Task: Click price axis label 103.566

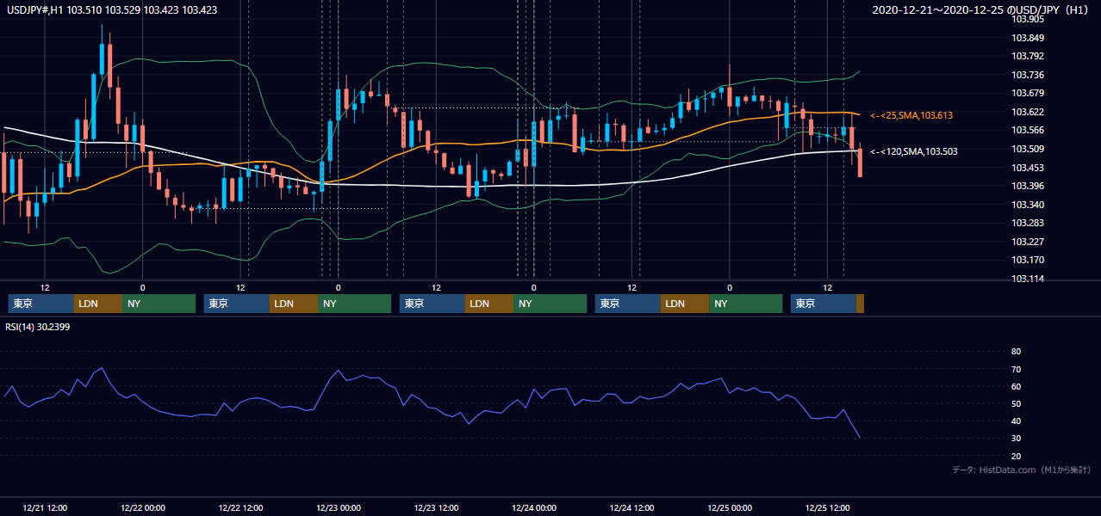Action: pos(1028,130)
